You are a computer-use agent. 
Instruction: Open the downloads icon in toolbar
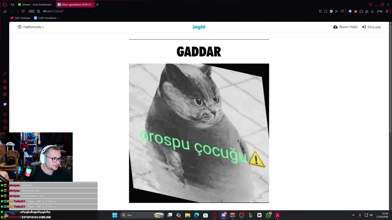point(372,11)
